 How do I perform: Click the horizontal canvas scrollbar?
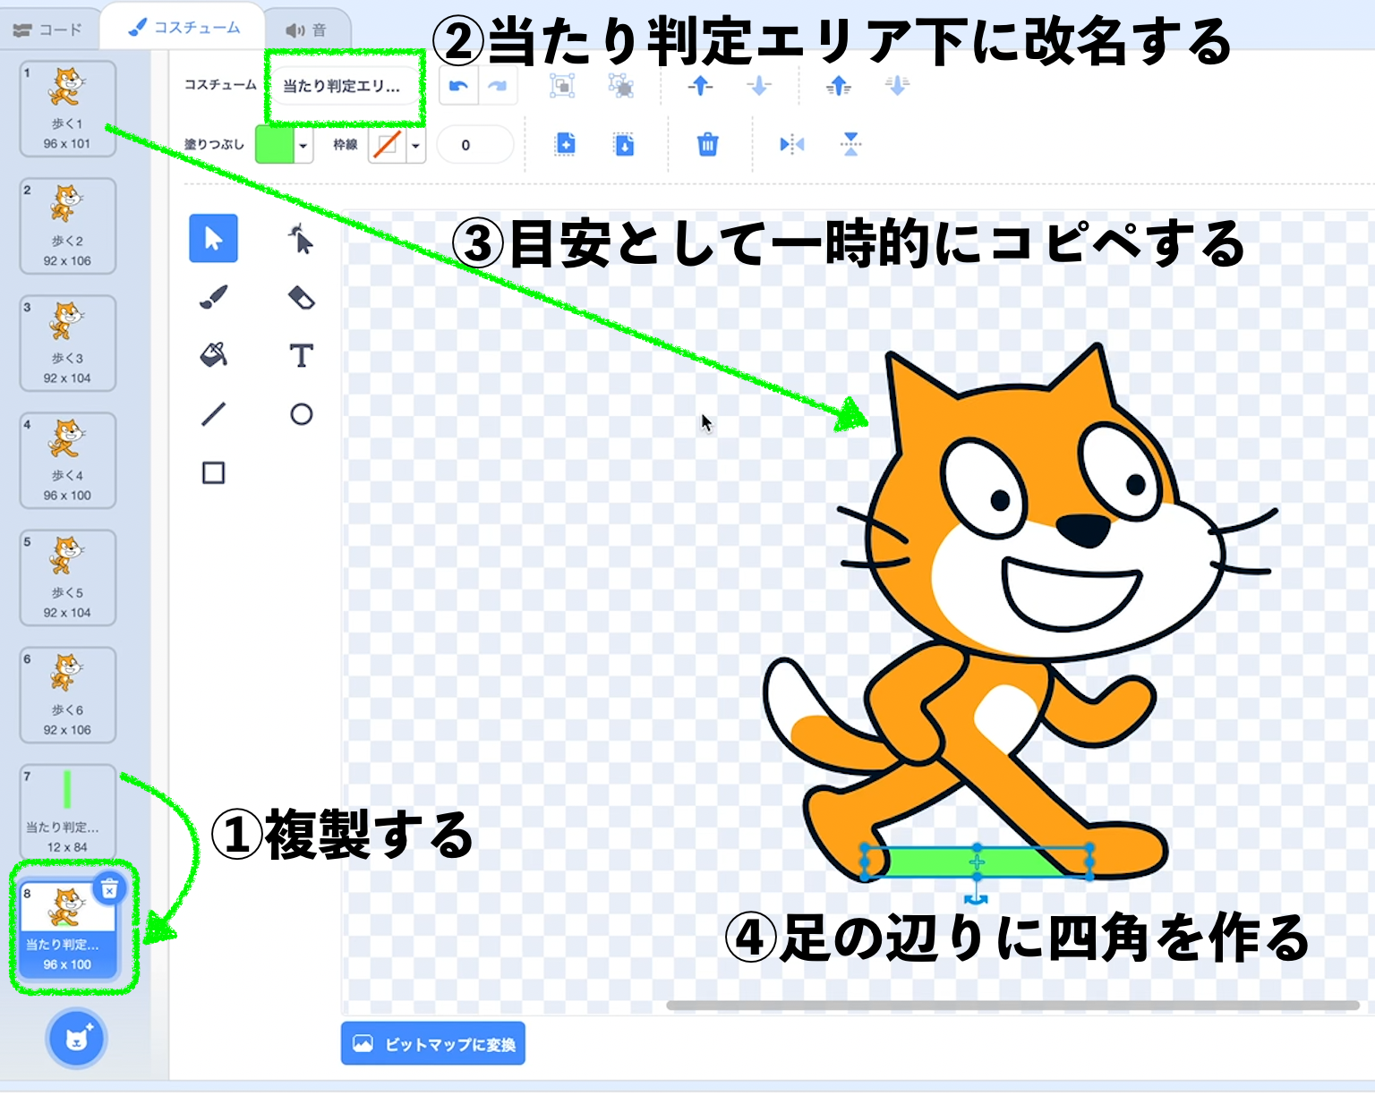click(1013, 1006)
